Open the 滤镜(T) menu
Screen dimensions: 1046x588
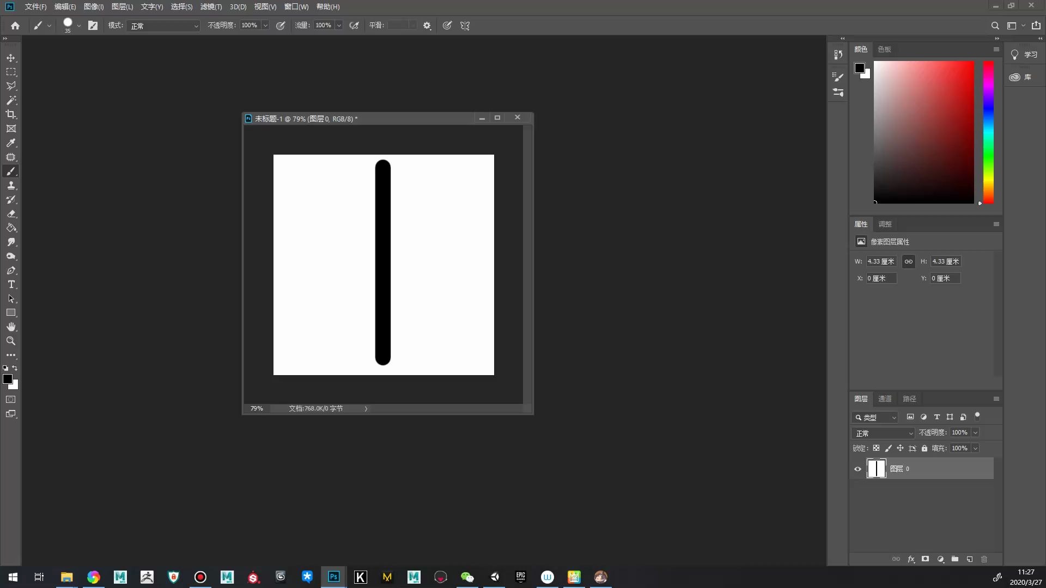point(211,7)
